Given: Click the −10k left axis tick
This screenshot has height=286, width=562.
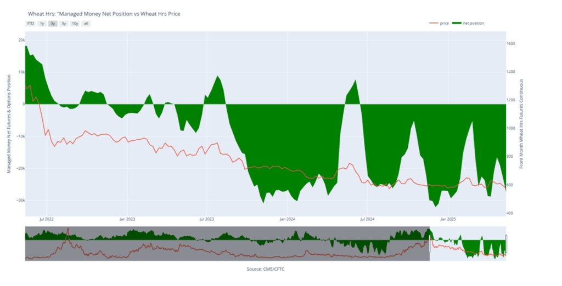Looking at the screenshot, I should pyautogui.click(x=20, y=136).
